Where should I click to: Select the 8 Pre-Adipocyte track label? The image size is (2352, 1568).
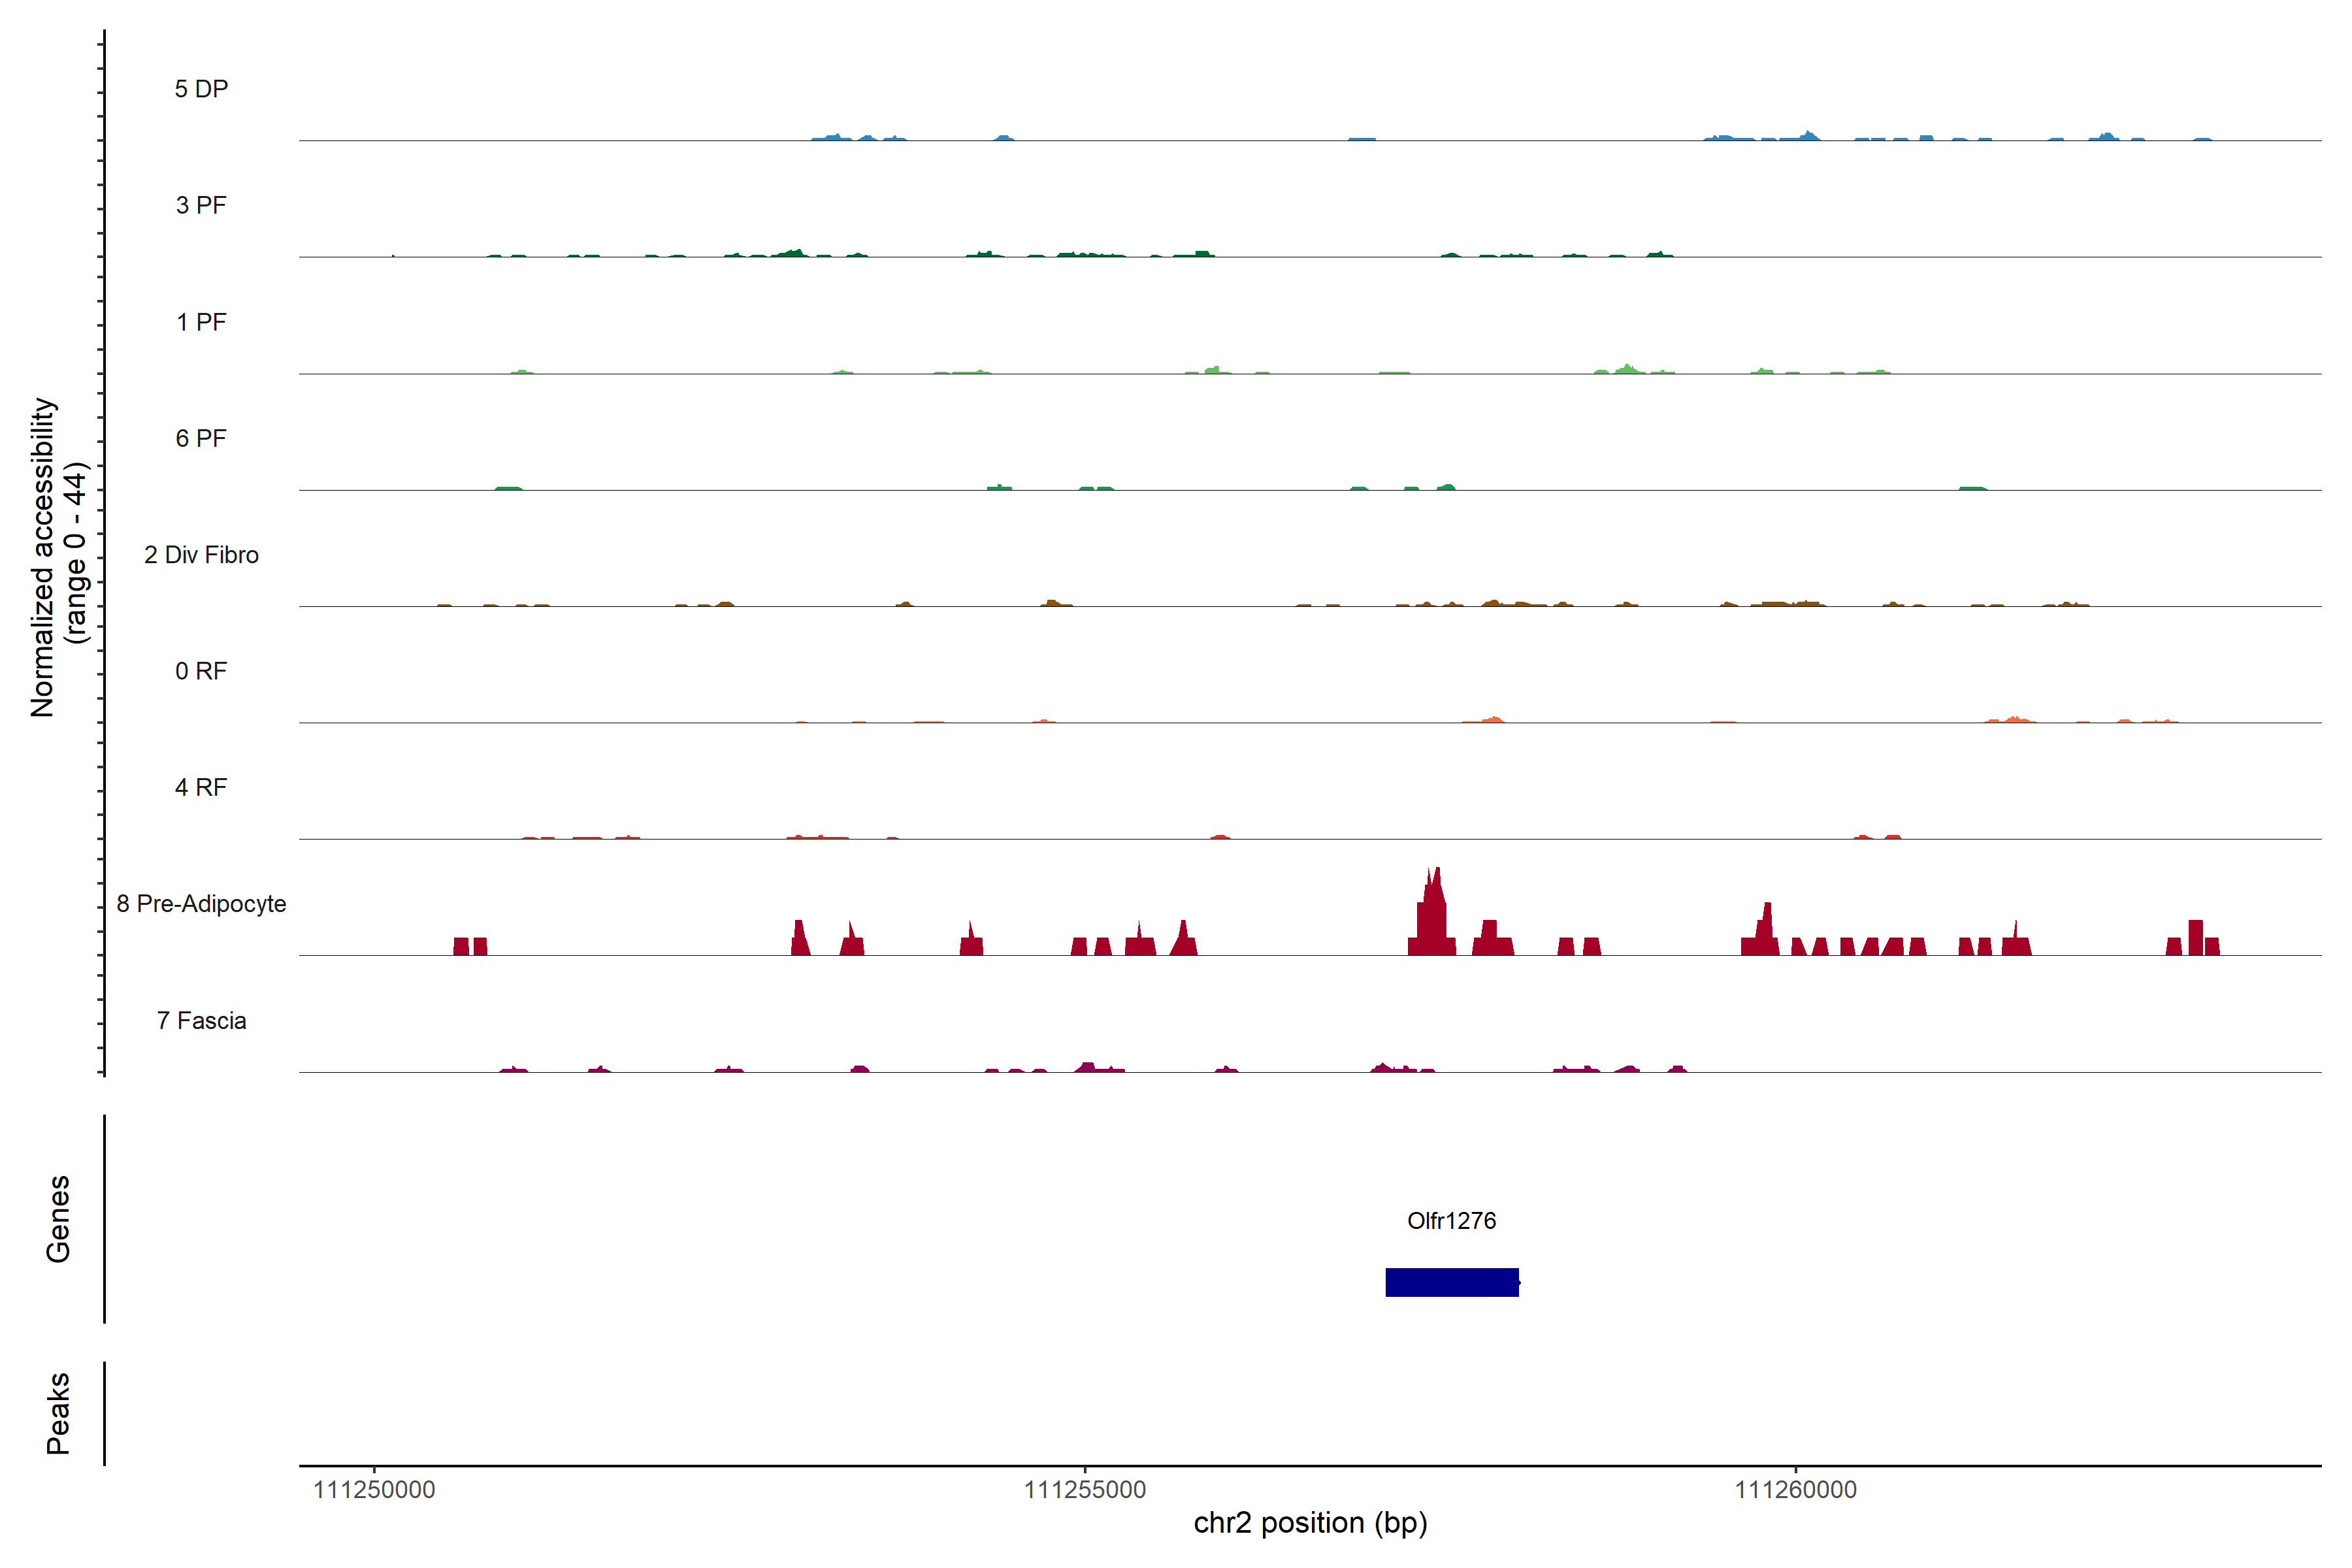(201, 904)
